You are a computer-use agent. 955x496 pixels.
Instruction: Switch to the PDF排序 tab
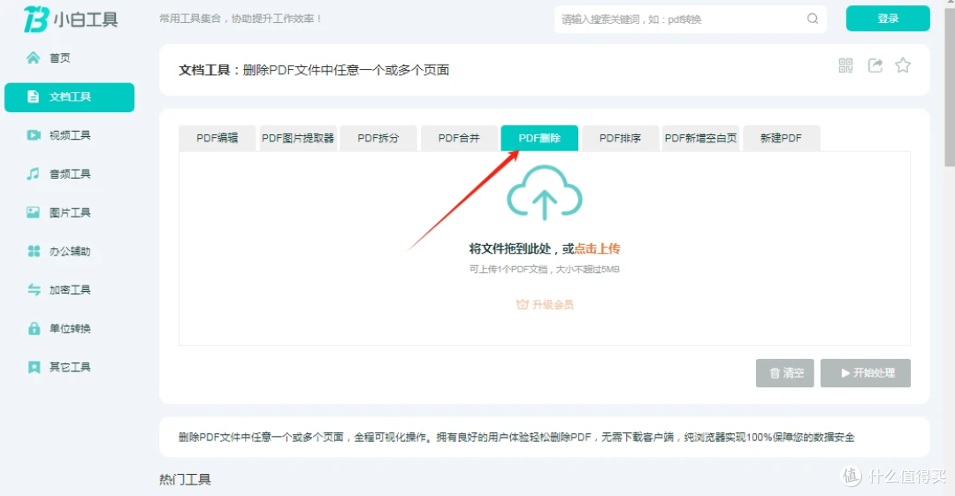(620, 138)
